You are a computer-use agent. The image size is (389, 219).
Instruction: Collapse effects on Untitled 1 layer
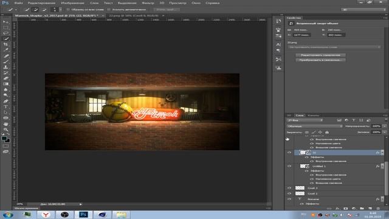point(382,166)
